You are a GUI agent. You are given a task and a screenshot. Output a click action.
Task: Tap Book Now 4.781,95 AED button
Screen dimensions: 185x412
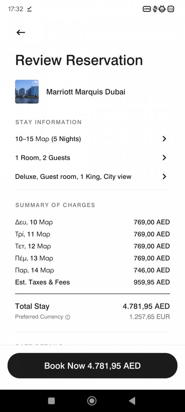pyautogui.click(x=92, y=365)
